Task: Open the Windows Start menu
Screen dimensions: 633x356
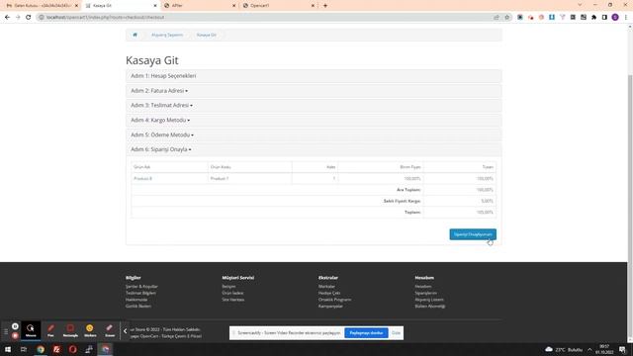Action: 8,349
